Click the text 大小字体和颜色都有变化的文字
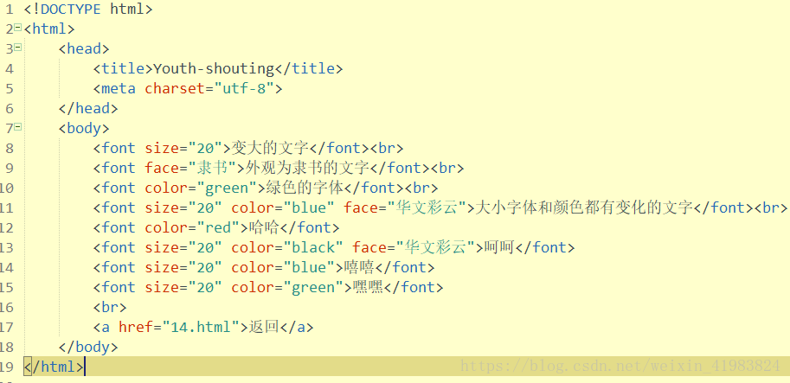 point(584,207)
